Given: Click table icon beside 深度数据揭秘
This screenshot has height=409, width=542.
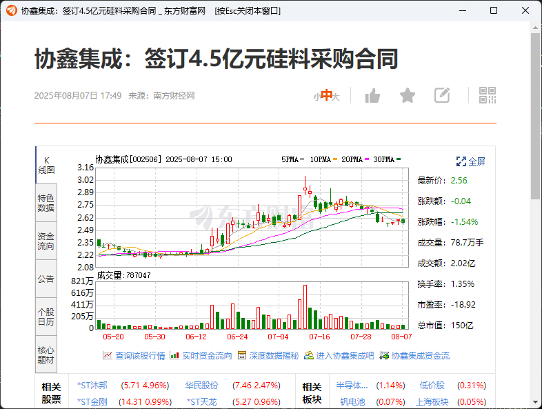Looking at the screenshot, I should point(242,355).
